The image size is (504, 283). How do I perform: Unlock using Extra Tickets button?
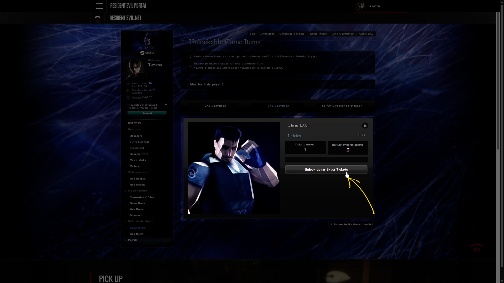(x=326, y=170)
